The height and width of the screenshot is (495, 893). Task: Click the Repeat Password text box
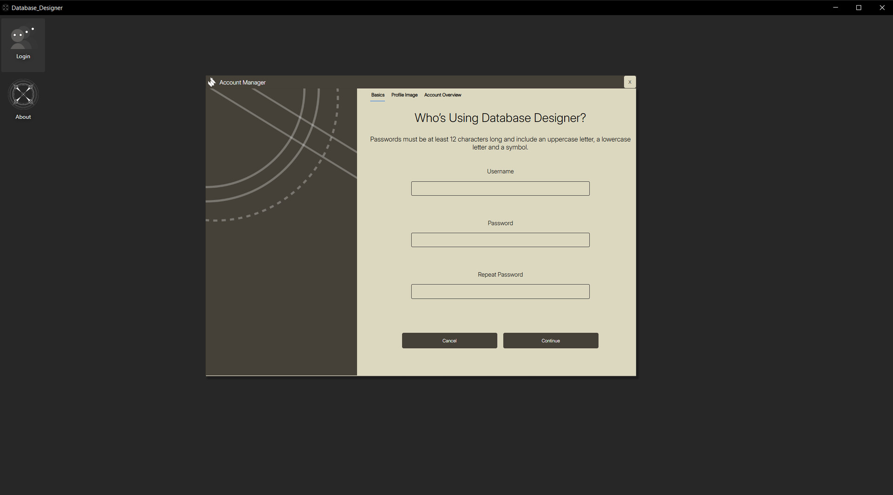pos(500,291)
